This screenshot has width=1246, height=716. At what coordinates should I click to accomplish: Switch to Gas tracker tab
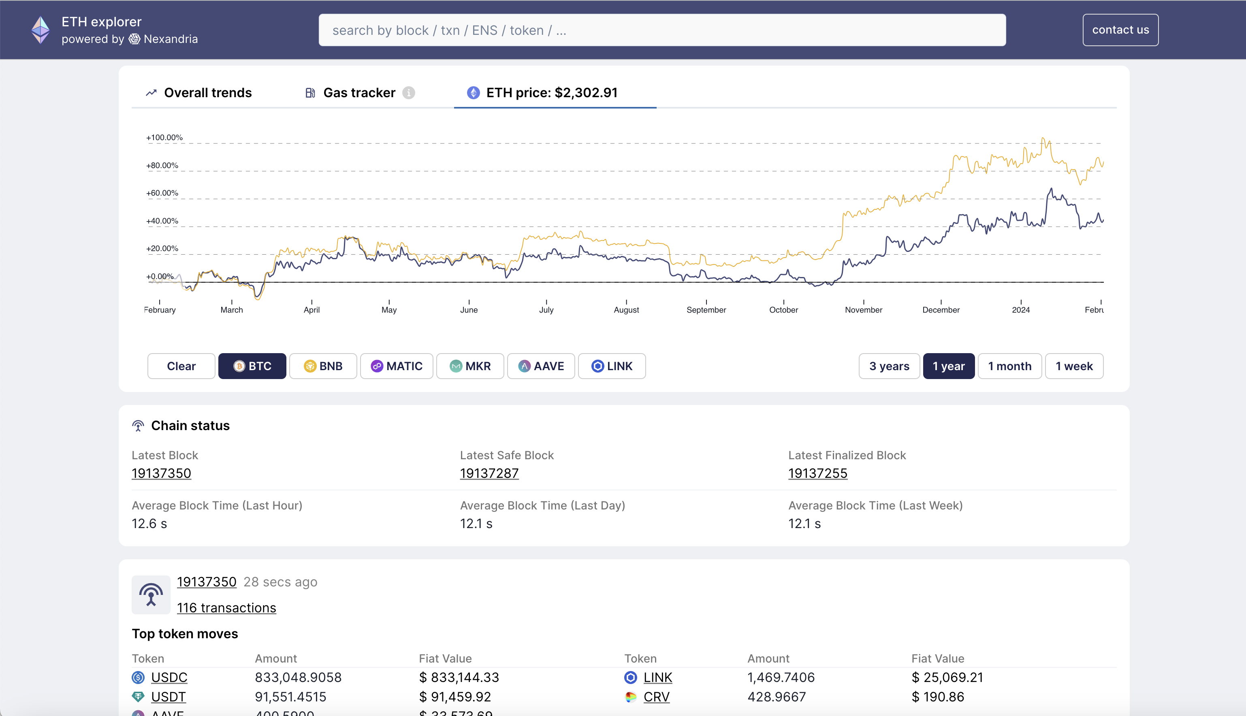(359, 92)
